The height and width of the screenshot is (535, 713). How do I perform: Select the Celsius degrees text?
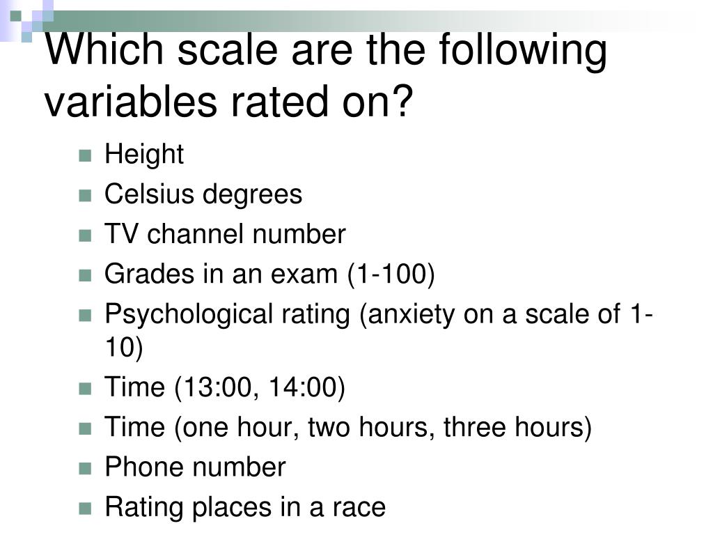[x=203, y=195]
